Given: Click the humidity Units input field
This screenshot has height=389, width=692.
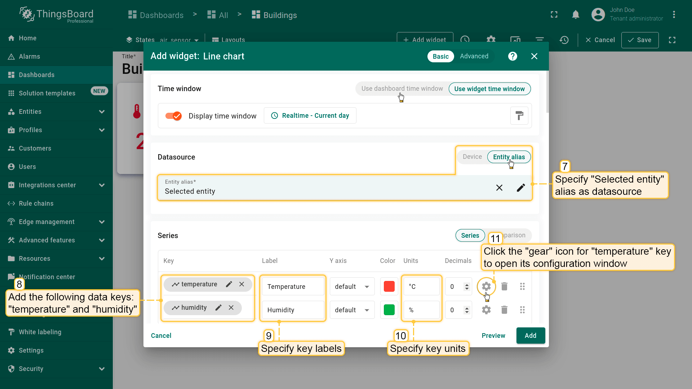Looking at the screenshot, I should pyautogui.click(x=422, y=310).
